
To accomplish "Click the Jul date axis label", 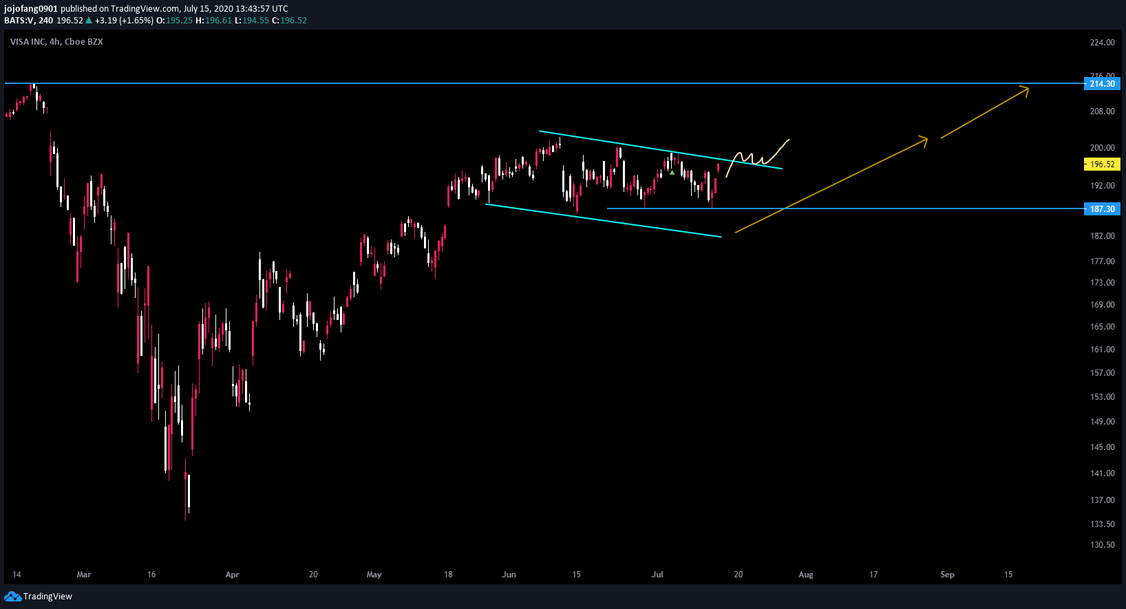I will [657, 575].
